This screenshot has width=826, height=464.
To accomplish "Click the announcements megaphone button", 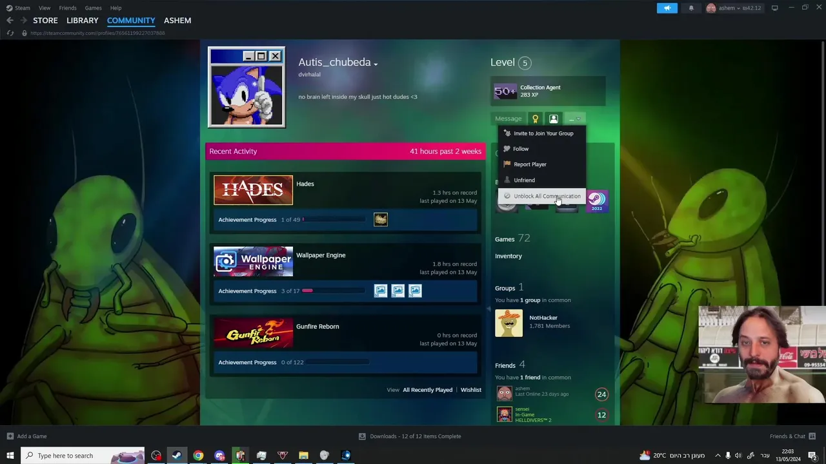I will tap(667, 8).
